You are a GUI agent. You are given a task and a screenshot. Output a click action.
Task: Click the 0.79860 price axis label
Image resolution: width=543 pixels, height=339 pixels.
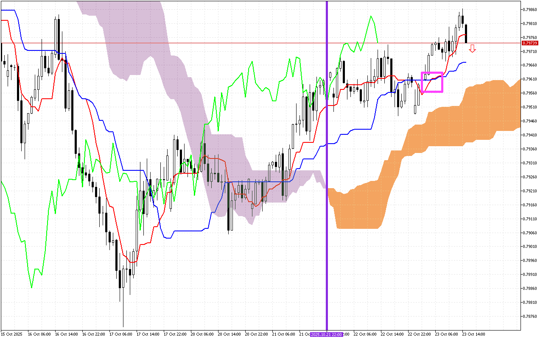click(530, 9)
